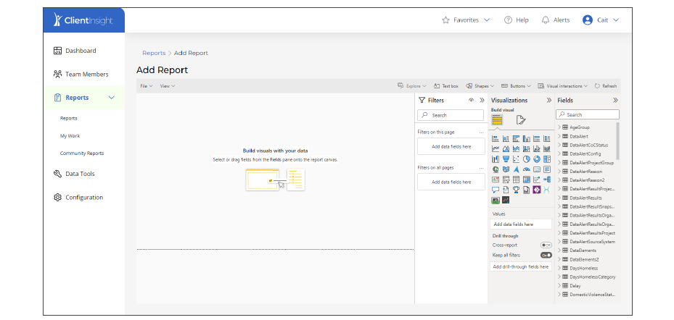Open the File menu

[146, 86]
